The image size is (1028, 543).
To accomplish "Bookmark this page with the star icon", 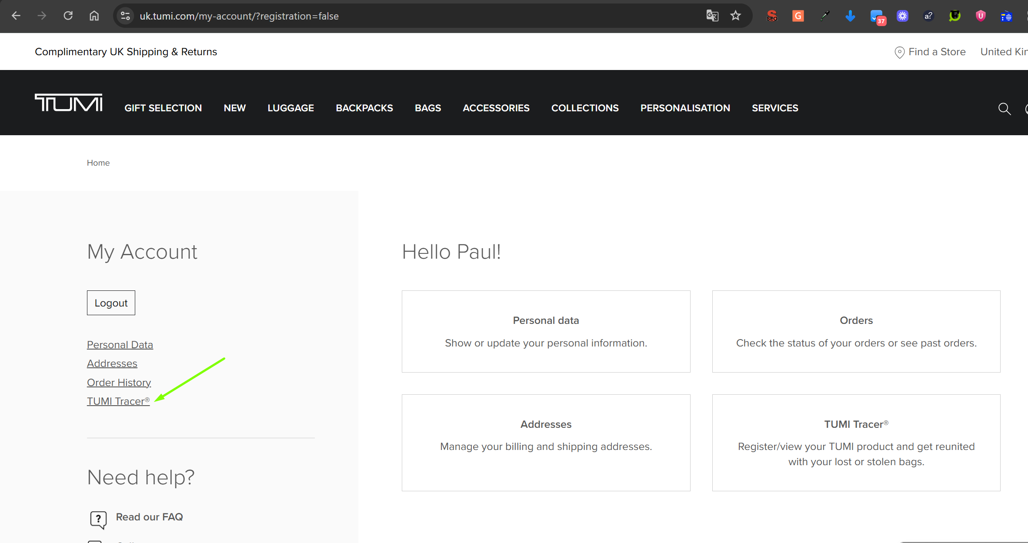I will tap(735, 16).
